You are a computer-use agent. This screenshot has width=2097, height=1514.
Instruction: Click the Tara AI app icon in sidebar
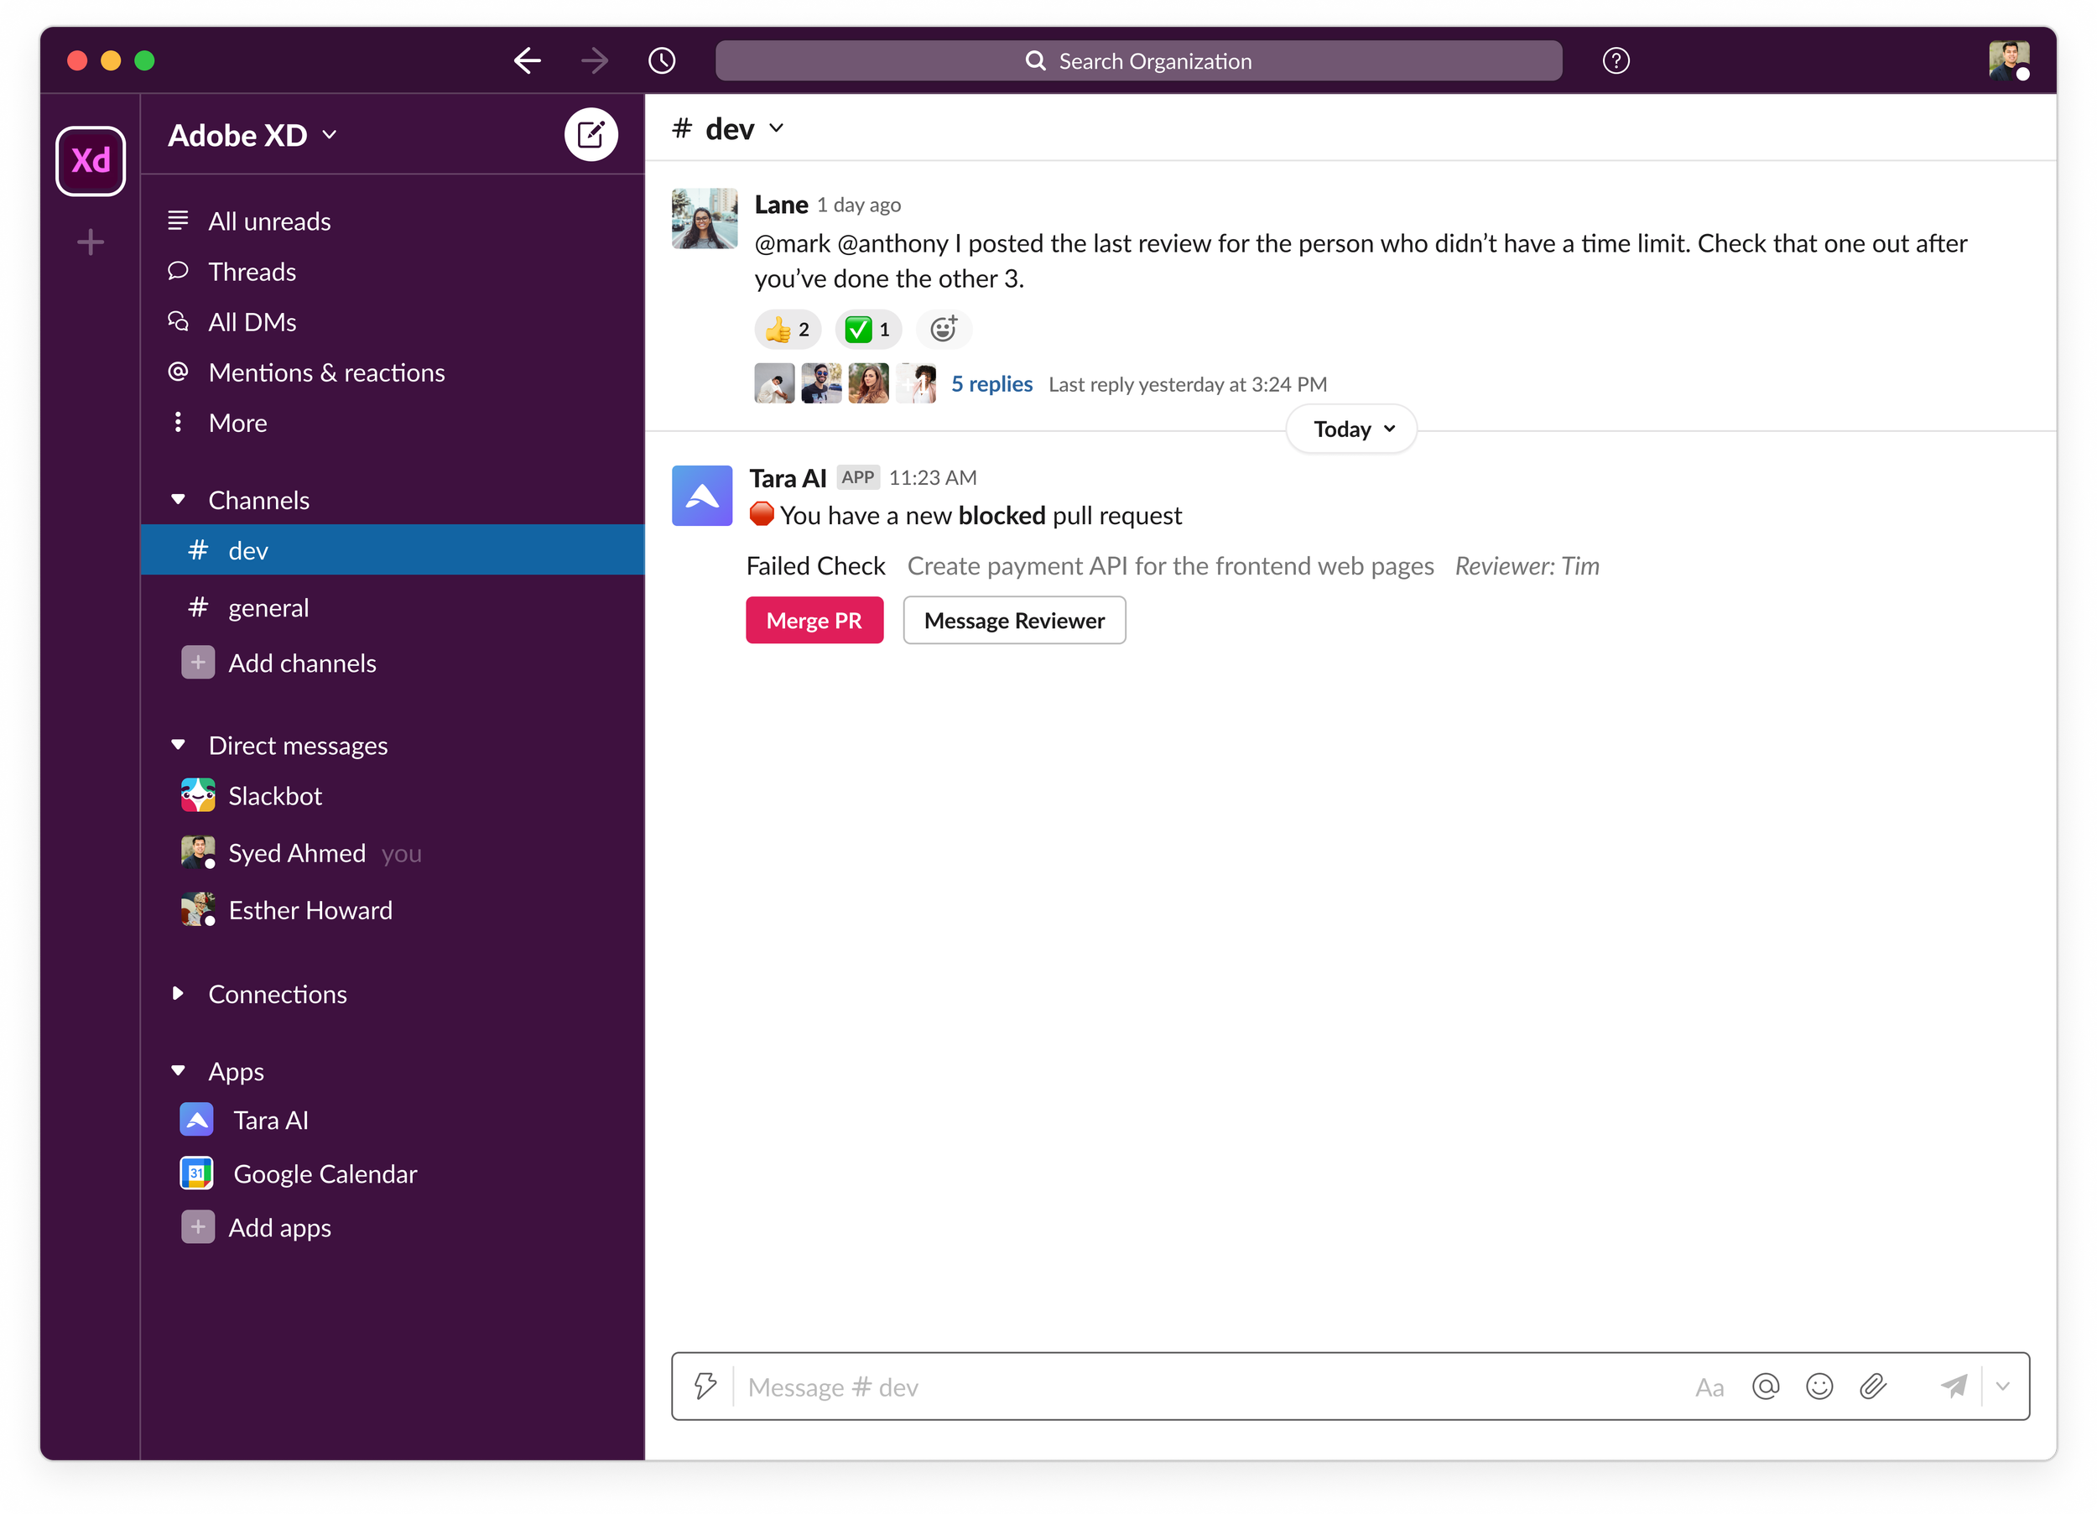tap(198, 1119)
